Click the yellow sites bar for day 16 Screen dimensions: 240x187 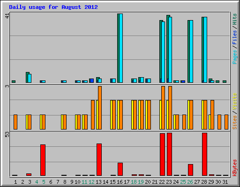(119, 115)
